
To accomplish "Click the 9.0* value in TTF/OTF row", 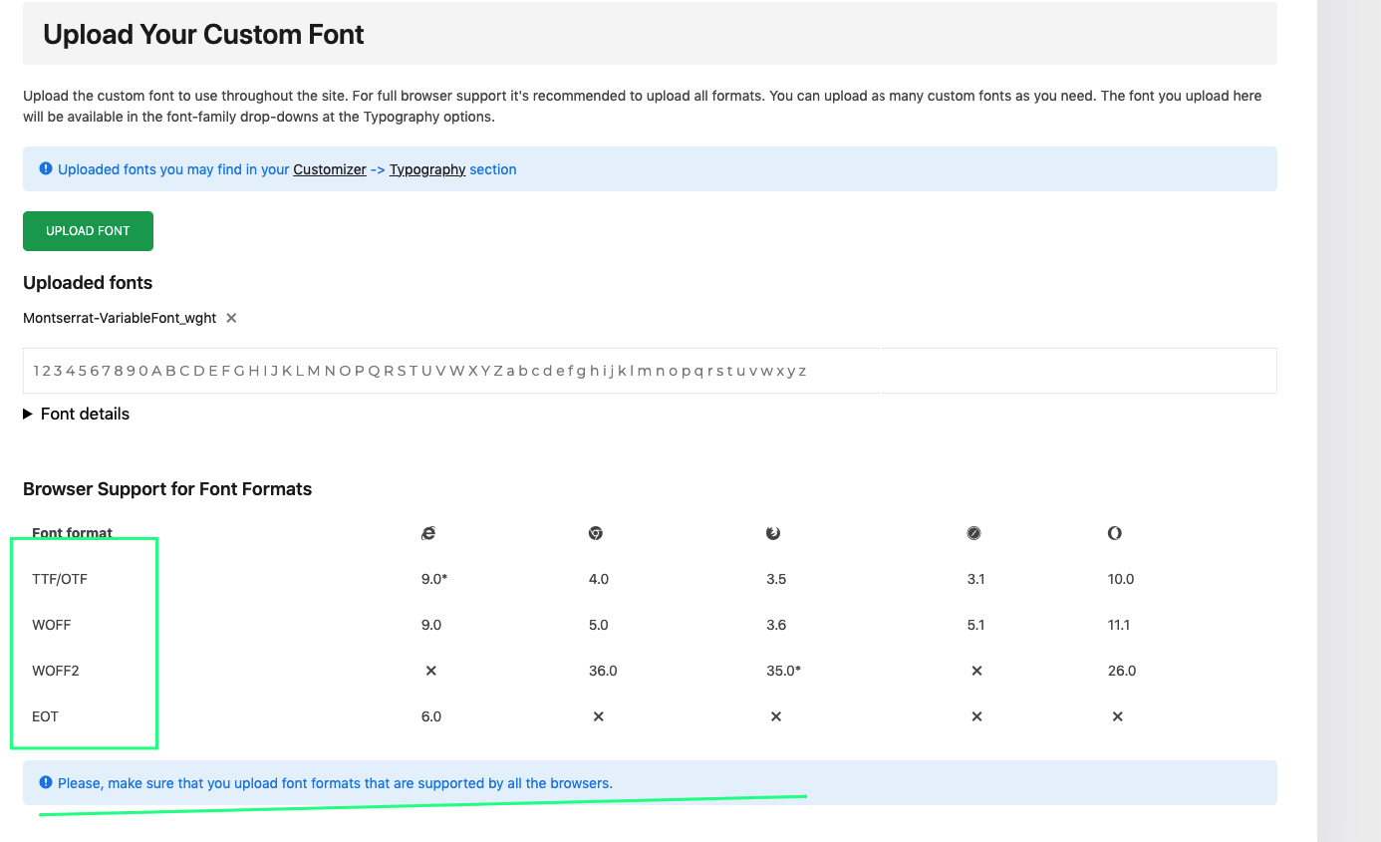I will pyautogui.click(x=434, y=579).
